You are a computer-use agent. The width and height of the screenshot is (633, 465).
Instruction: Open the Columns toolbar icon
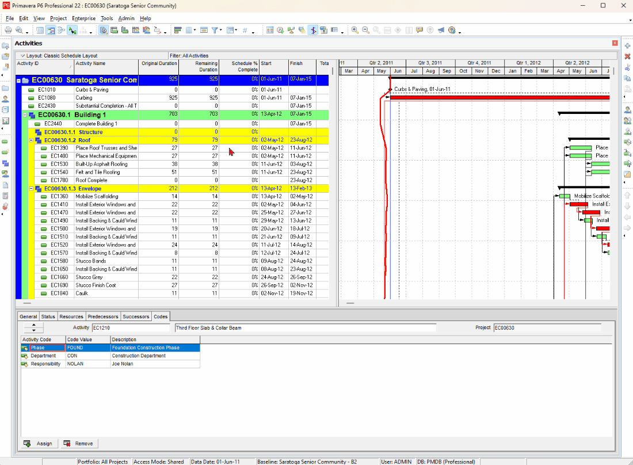coord(189,31)
